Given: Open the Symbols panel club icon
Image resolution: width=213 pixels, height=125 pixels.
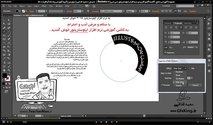Looking at the screenshot, I should click(209, 39).
